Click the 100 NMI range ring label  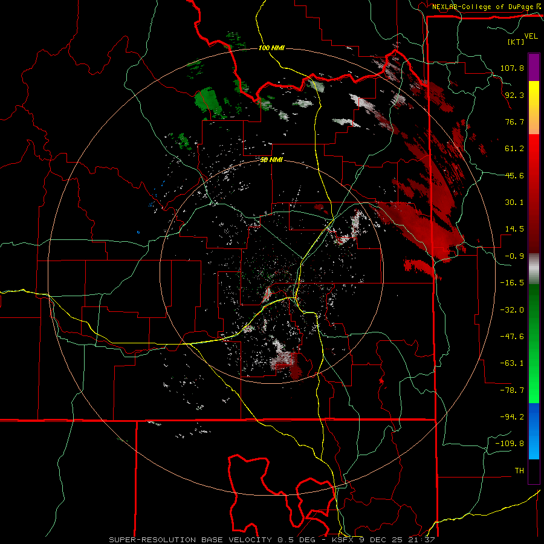pyautogui.click(x=271, y=48)
